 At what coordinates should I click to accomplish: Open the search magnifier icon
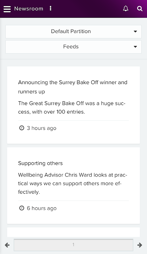coord(140,9)
